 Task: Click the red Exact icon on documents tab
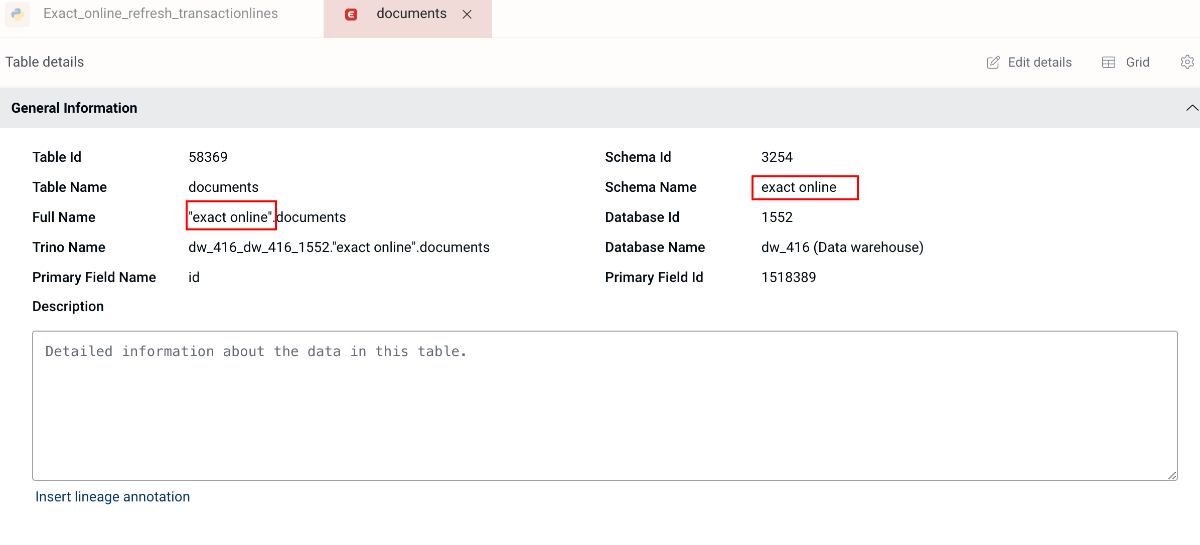(x=351, y=14)
